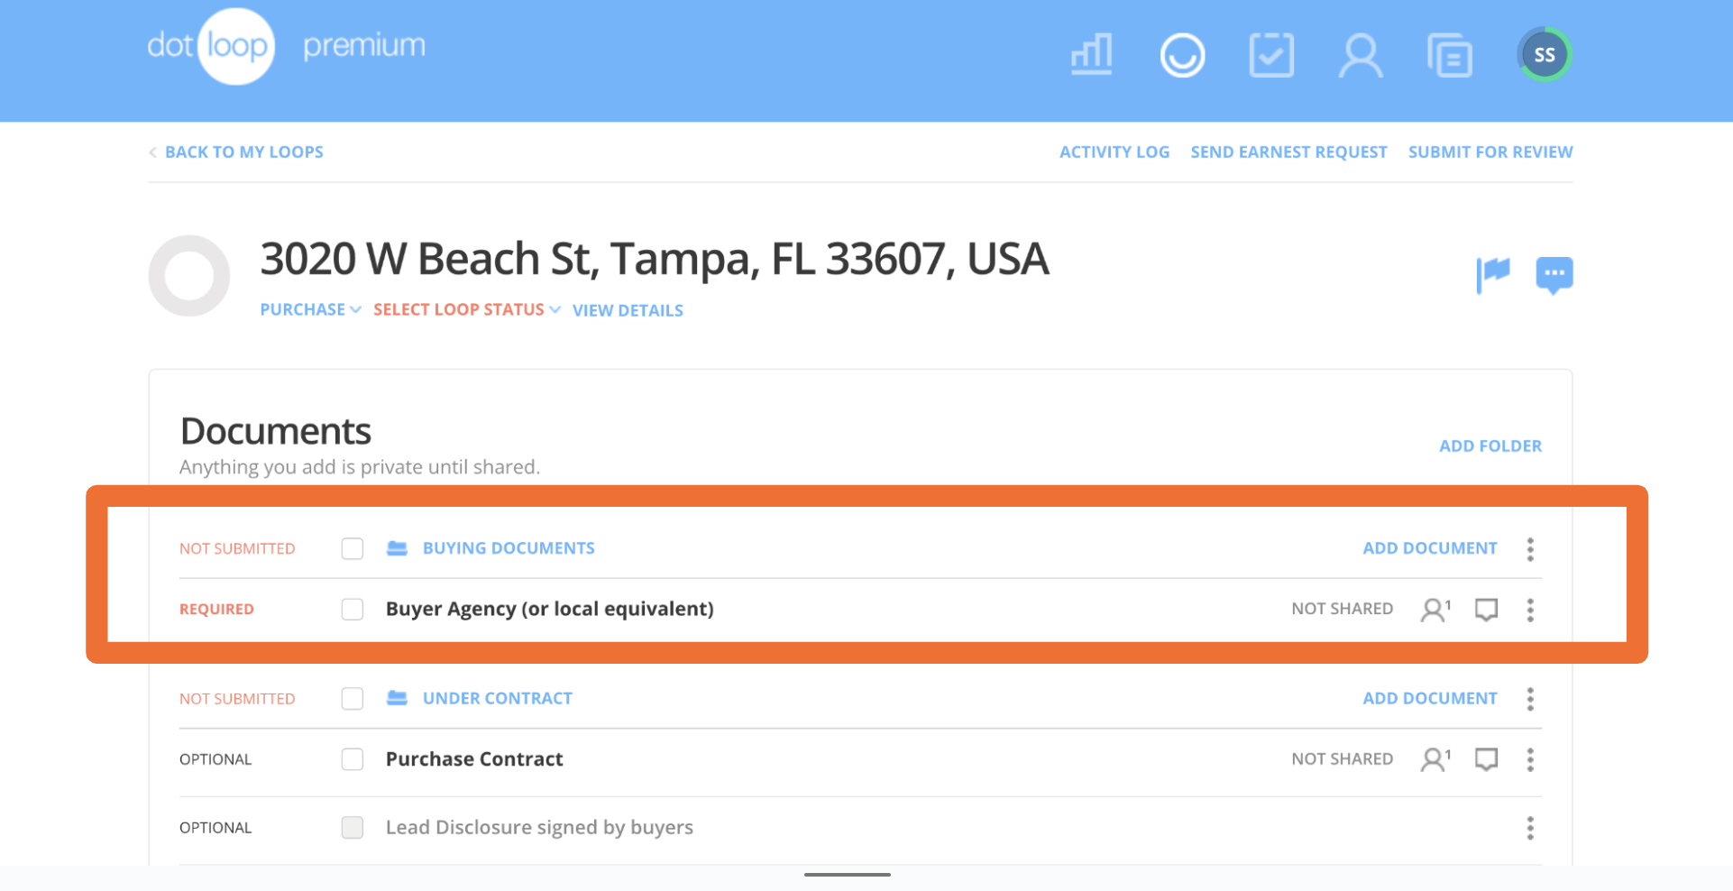Screen dimensions: 1733x891
Task: Open the Select Loop Status dropdown
Action: [466, 309]
